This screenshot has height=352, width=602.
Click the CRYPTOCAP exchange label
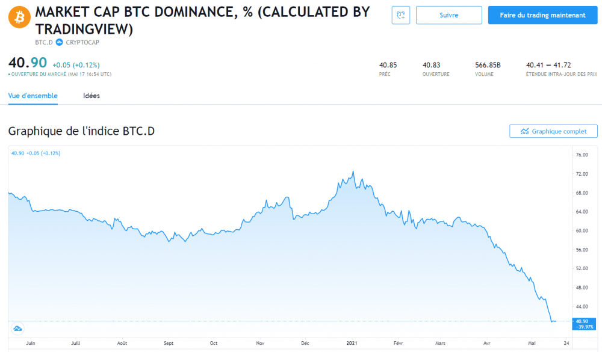[x=82, y=42]
